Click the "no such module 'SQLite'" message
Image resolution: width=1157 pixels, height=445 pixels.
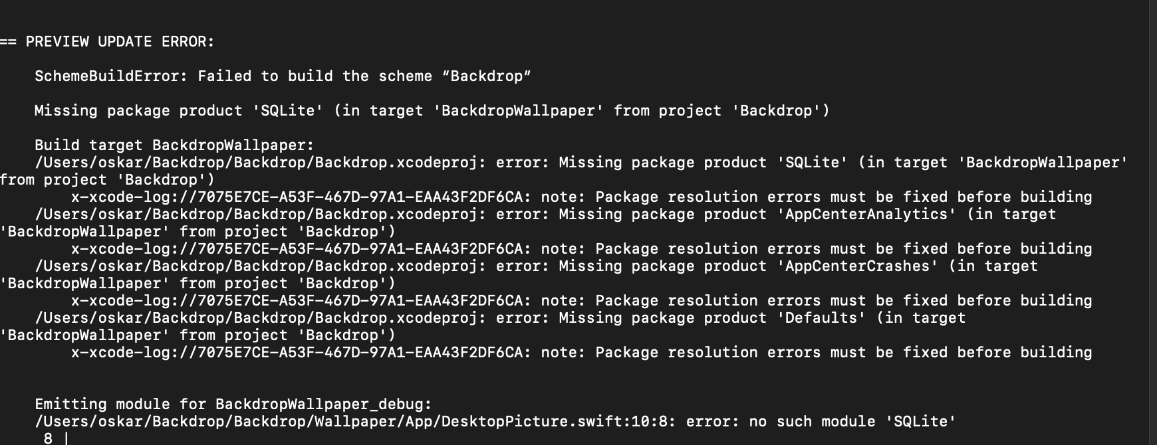click(852, 422)
